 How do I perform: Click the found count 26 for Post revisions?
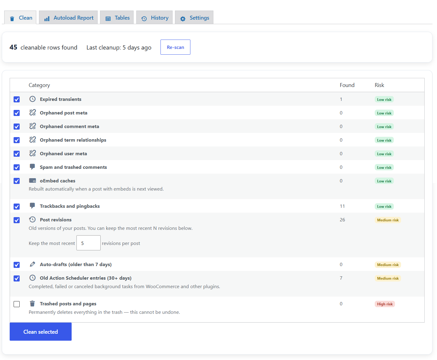[342, 220]
